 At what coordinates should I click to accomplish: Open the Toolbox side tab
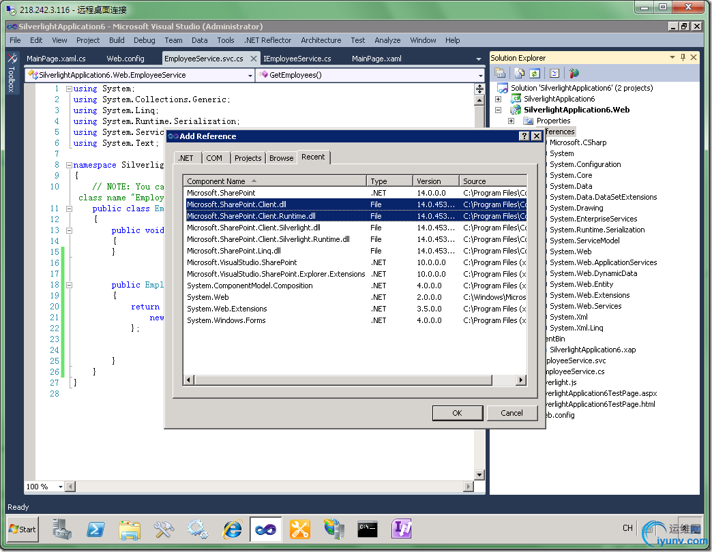pyautogui.click(x=12, y=72)
